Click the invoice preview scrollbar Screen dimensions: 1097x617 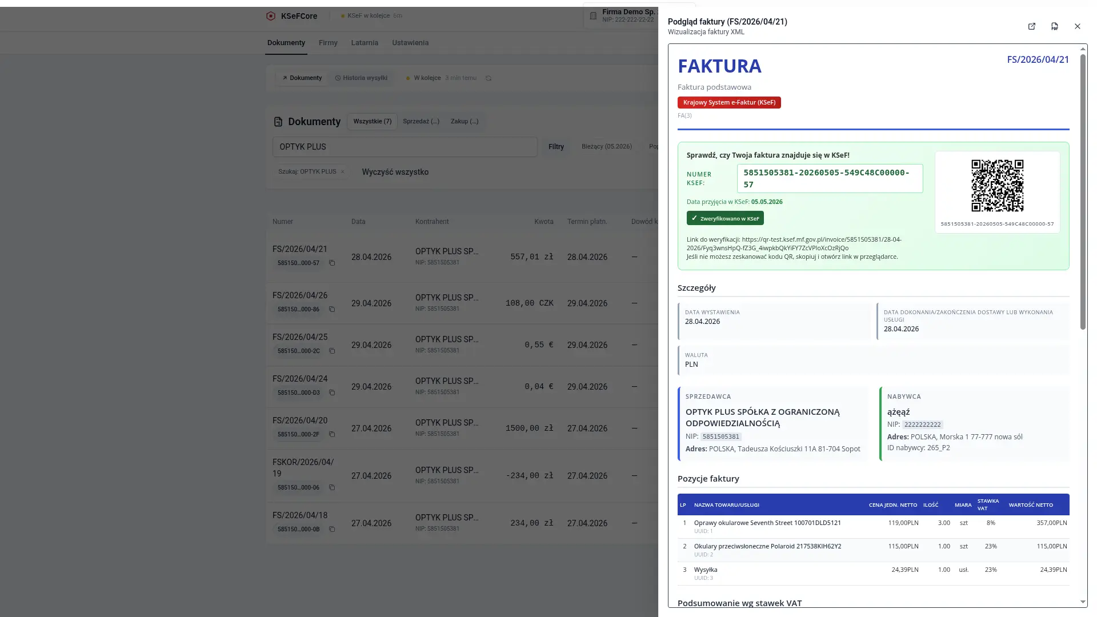pos(1083,191)
